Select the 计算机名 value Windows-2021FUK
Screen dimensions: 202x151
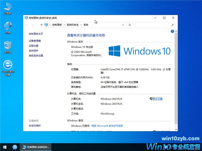point(111,99)
